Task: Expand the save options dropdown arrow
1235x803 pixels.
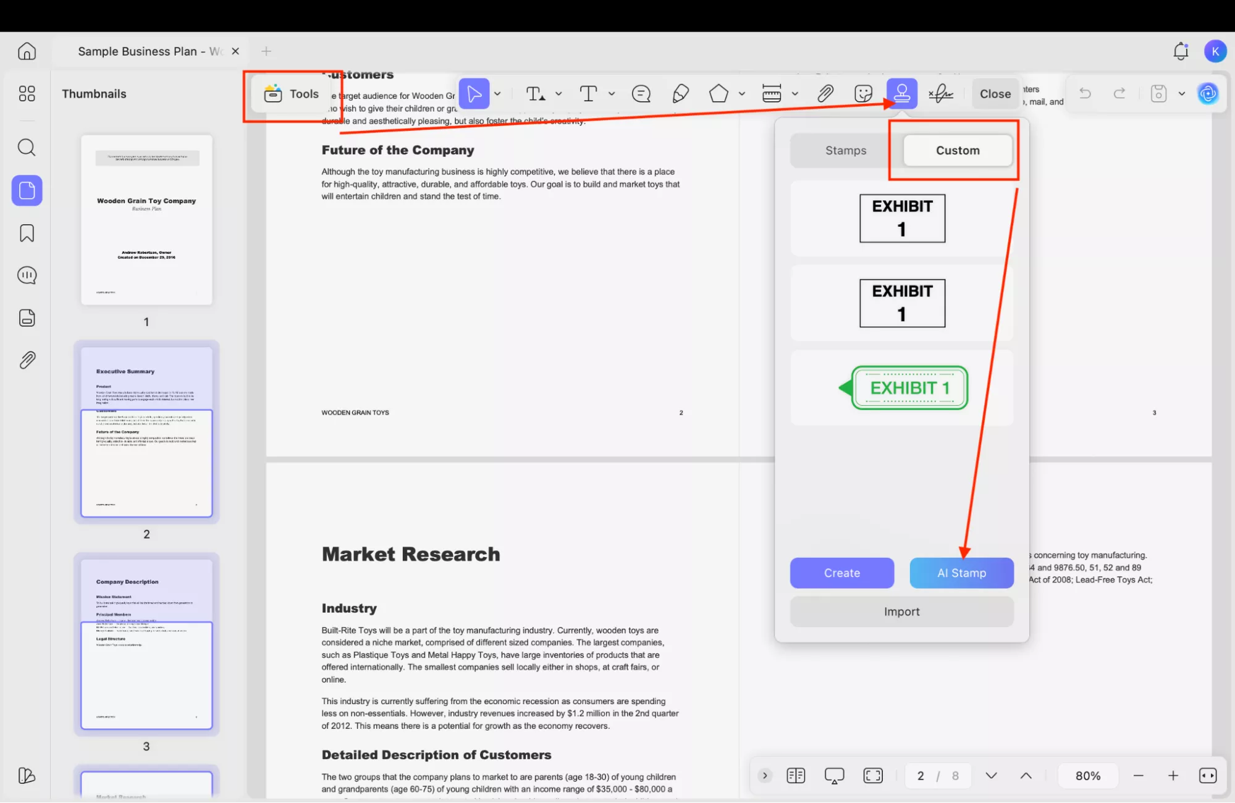Action: [1181, 94]
